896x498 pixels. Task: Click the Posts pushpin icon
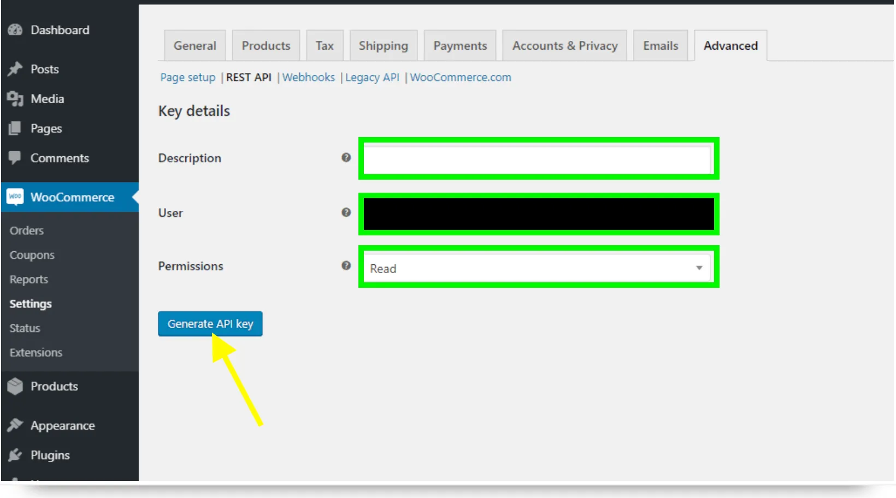point(15,69)
